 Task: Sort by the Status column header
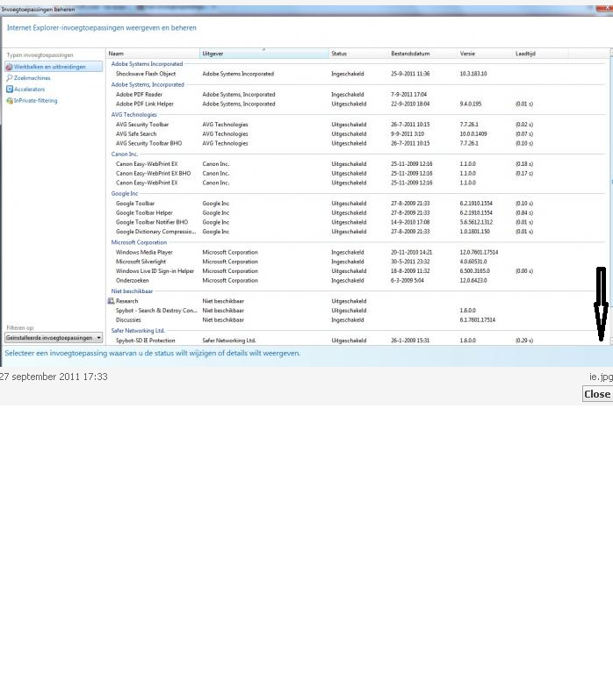click(x=358, y=54)
